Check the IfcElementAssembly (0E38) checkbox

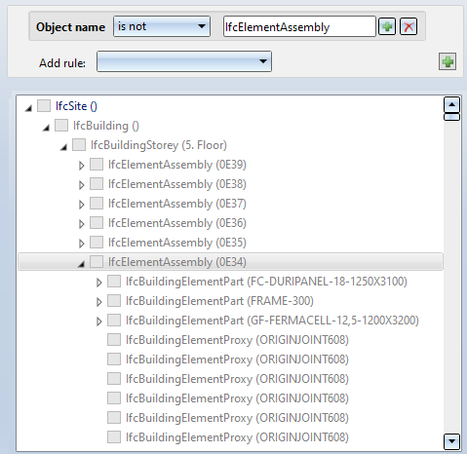[x=97, y=184]
